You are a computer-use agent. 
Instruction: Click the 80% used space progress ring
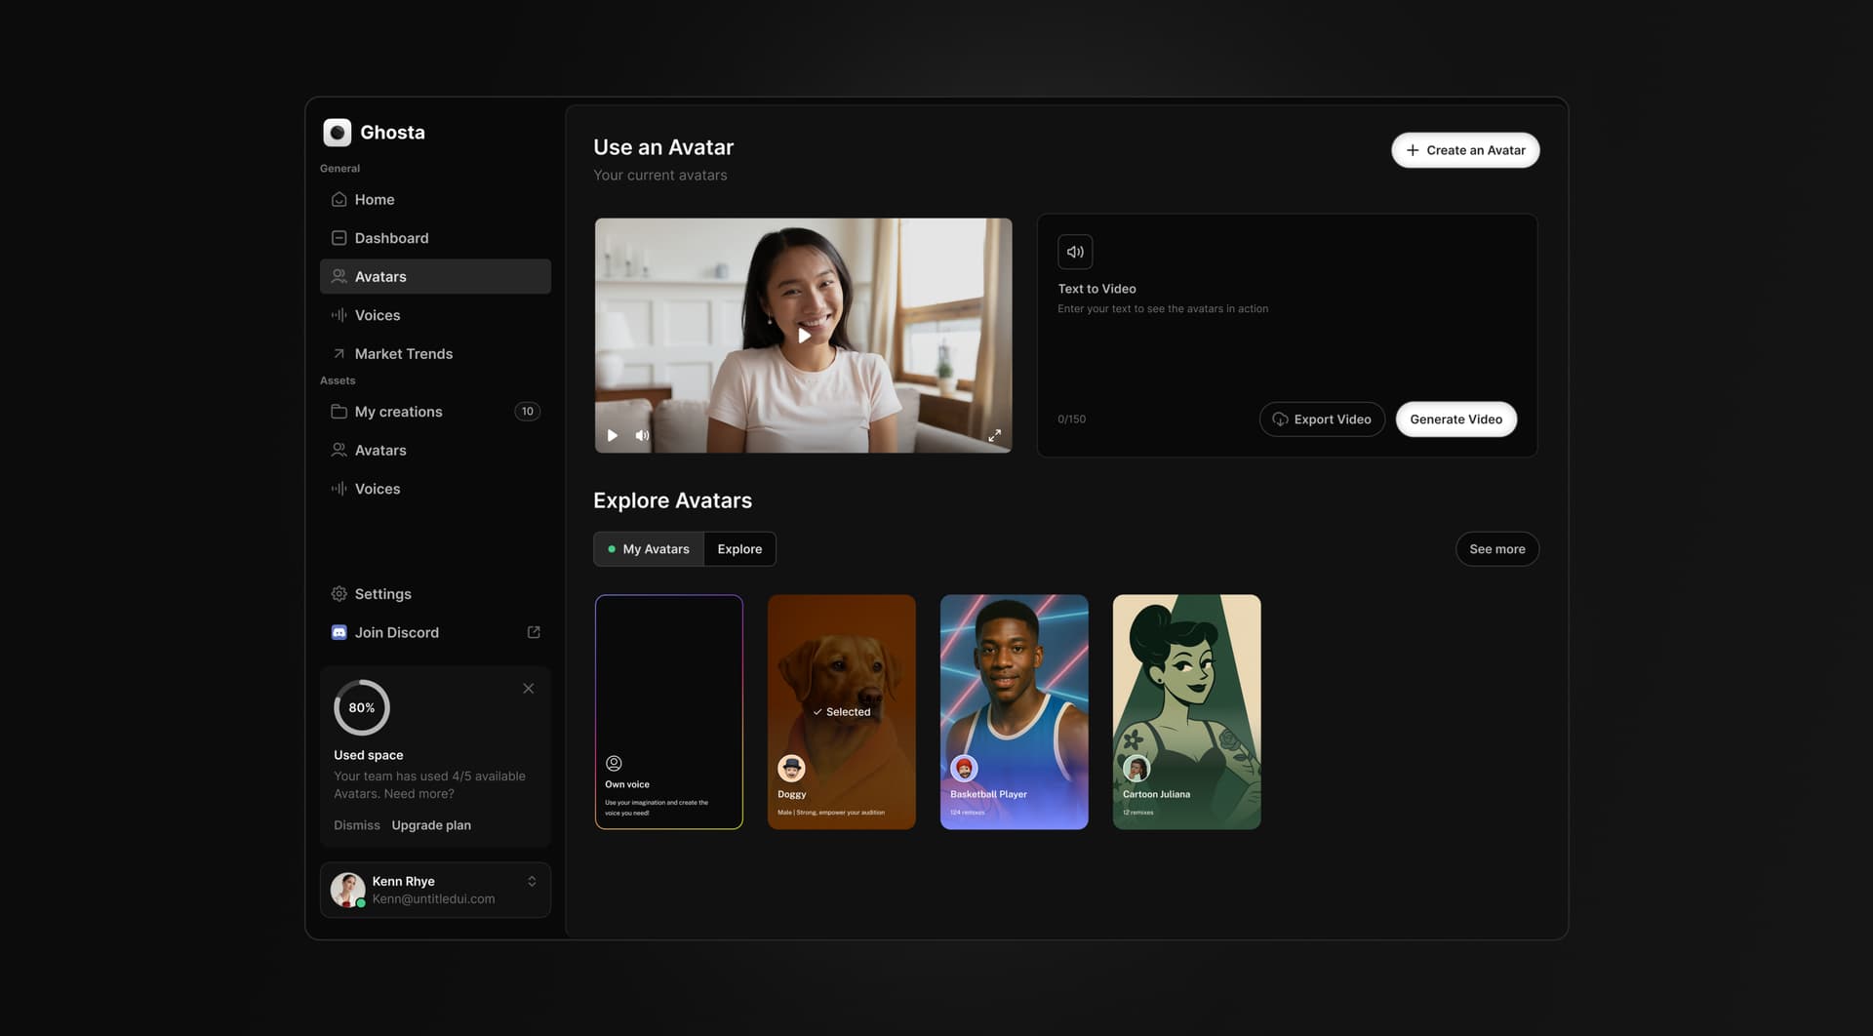click(x=362, y=708)
